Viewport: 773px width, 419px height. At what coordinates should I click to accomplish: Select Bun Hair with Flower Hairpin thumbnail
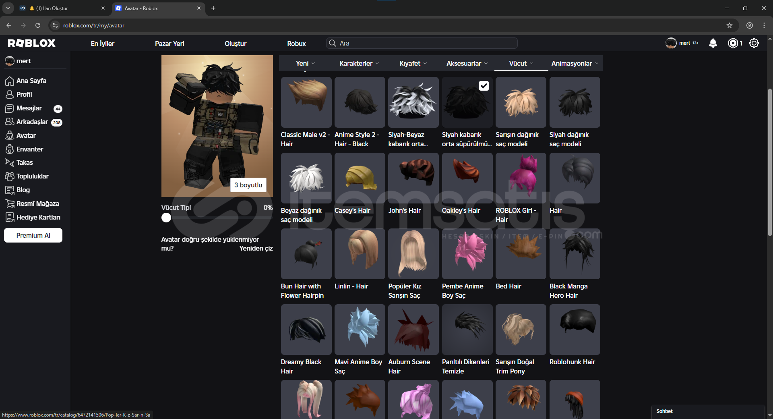coord(306,254)
